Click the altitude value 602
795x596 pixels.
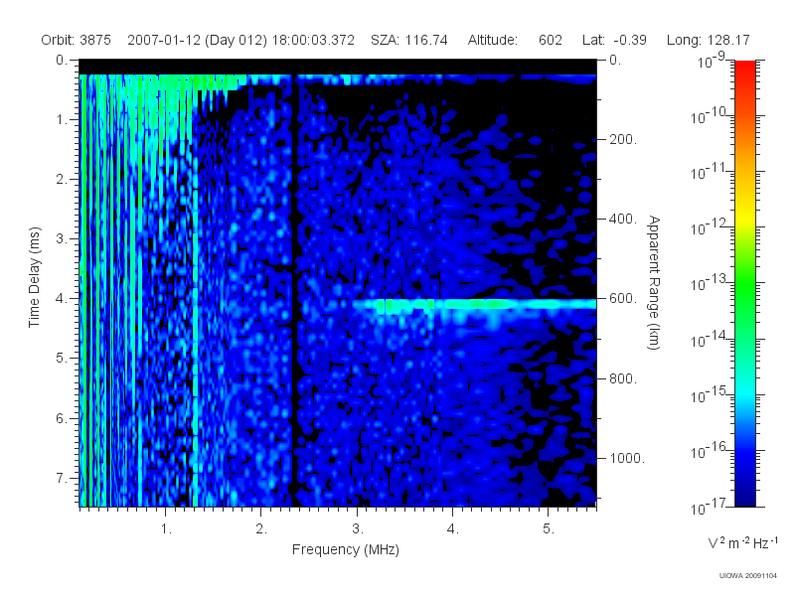(551, 40)
